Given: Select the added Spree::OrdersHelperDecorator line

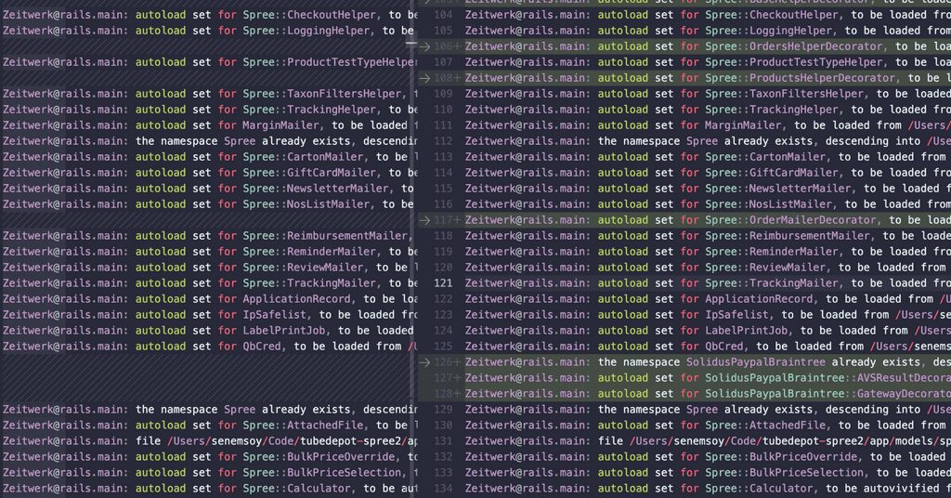Looking at the screenshot, I should click(x=708, y=46).
